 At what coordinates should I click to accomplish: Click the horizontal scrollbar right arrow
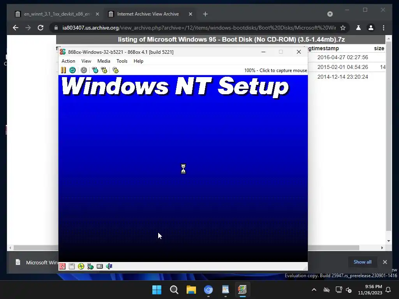click(x=382, y=248)
